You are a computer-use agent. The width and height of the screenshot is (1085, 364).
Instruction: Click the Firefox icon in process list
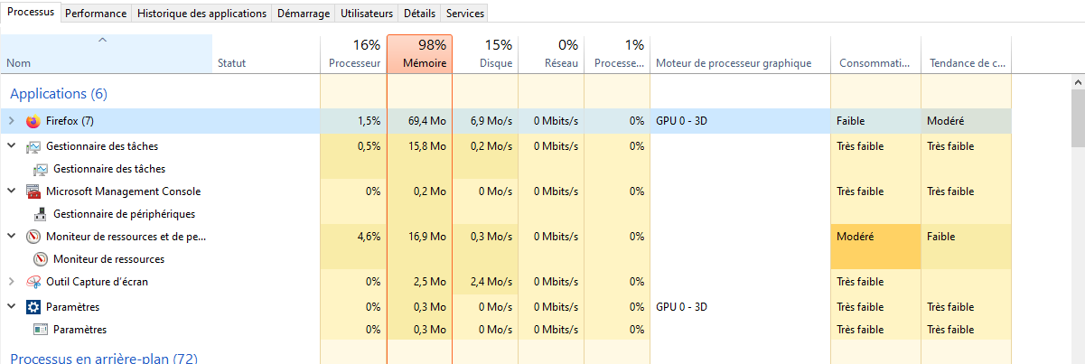(33, 121)
